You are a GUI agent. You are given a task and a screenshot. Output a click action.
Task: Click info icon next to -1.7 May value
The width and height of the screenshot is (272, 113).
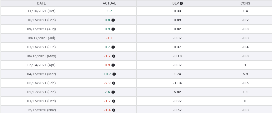pyautogui.click(x=114, y=56)
